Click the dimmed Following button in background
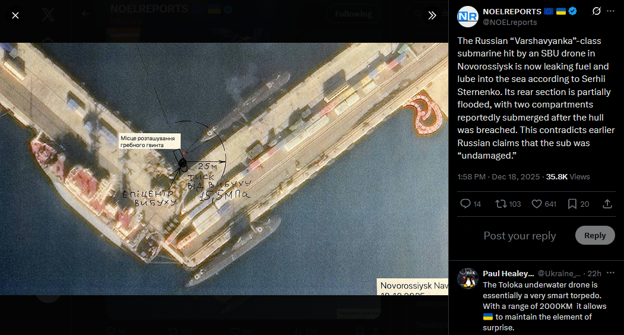 pyautogui.click(x=353, y=14)
